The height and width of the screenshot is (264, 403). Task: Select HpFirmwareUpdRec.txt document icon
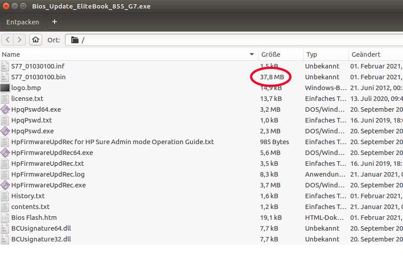click(5, 164)
